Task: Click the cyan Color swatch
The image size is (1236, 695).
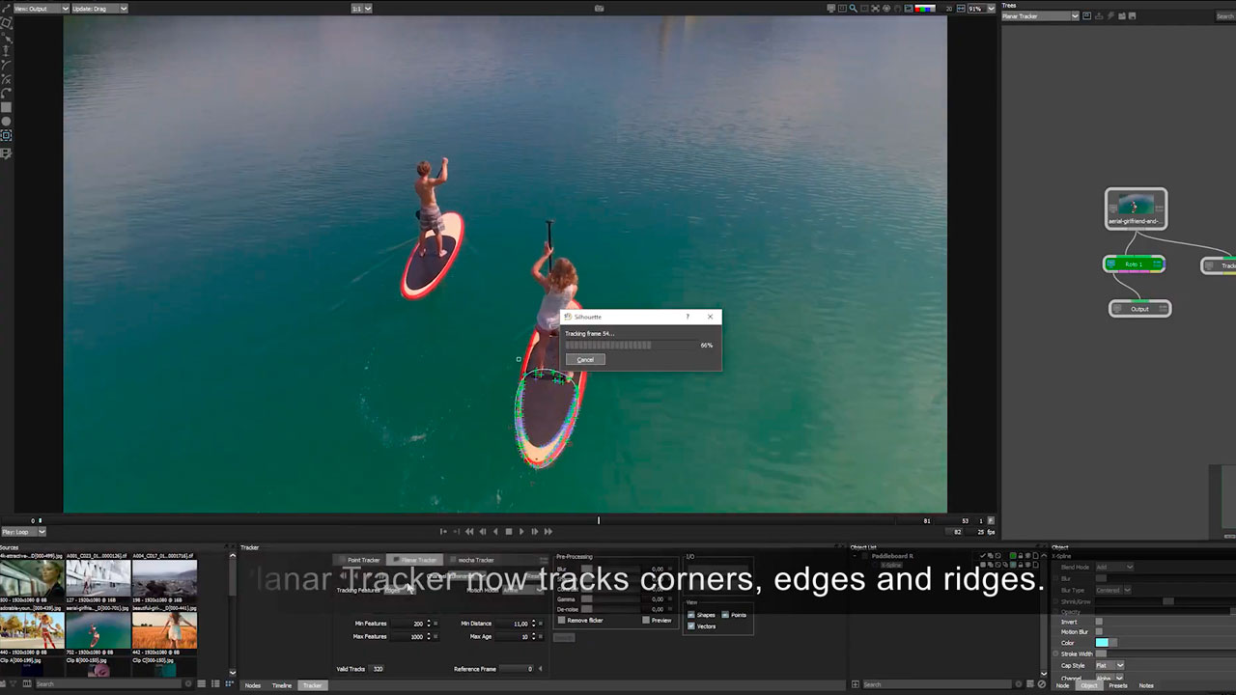Action: click(1103, 643)
